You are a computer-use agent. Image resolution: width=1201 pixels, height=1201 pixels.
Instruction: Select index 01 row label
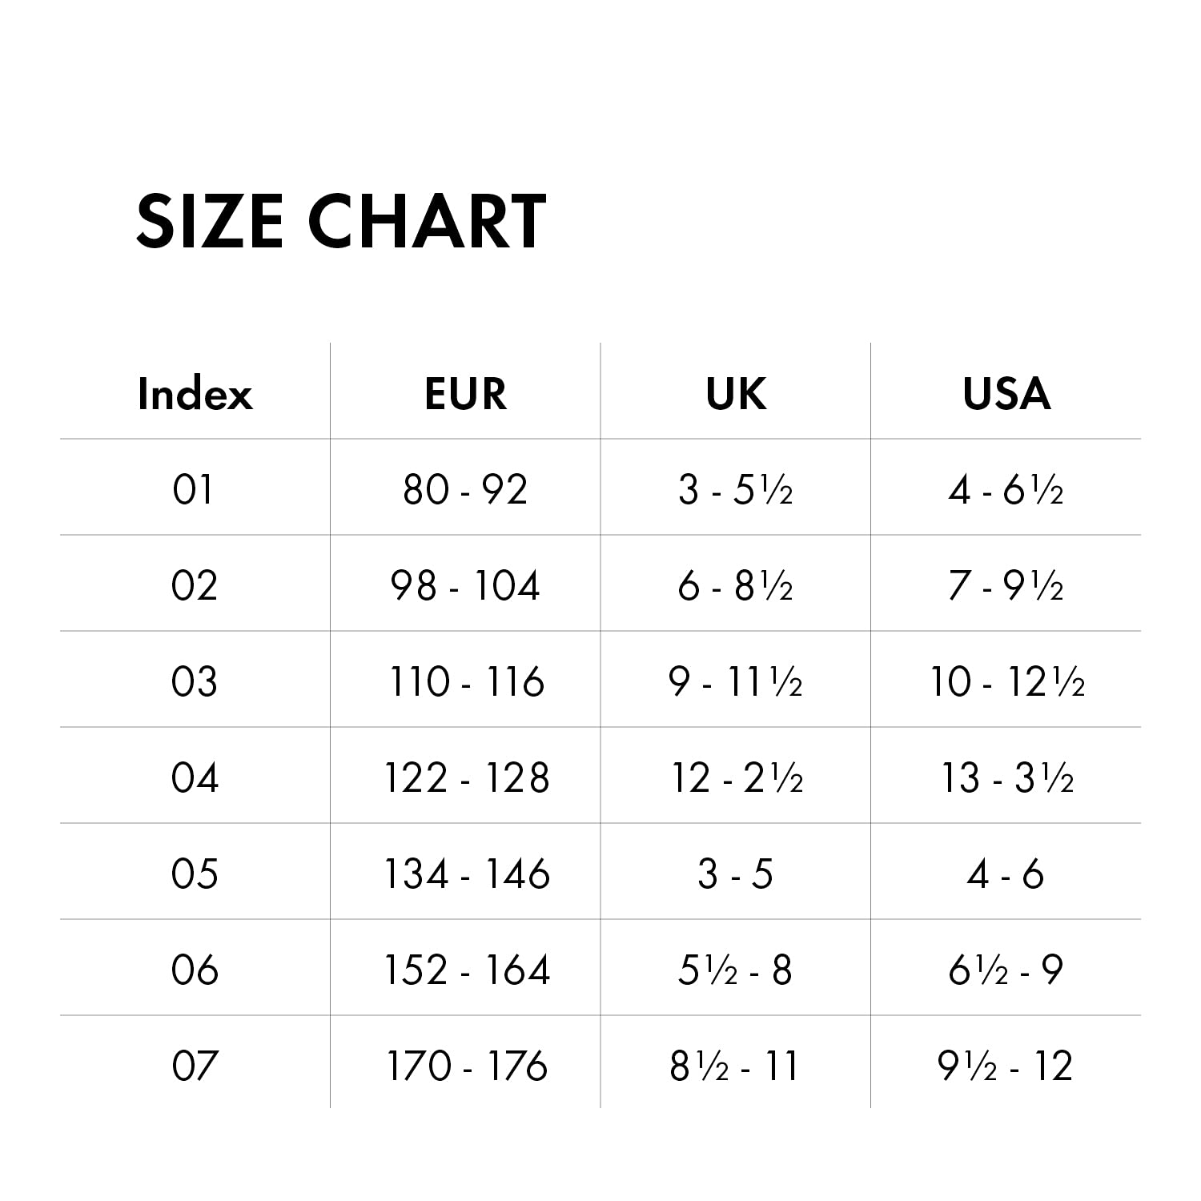point(193,489)
